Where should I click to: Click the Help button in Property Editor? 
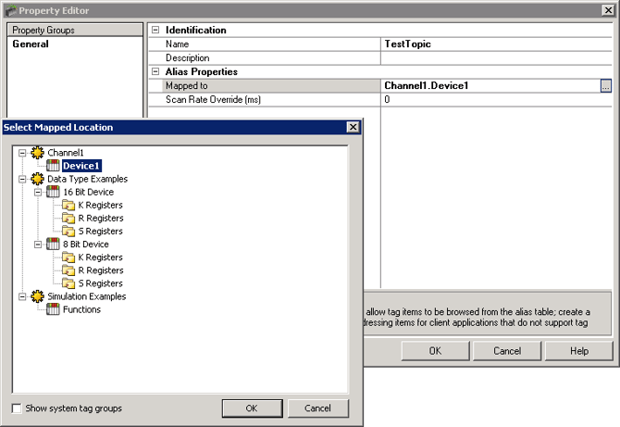coord(578,351)
